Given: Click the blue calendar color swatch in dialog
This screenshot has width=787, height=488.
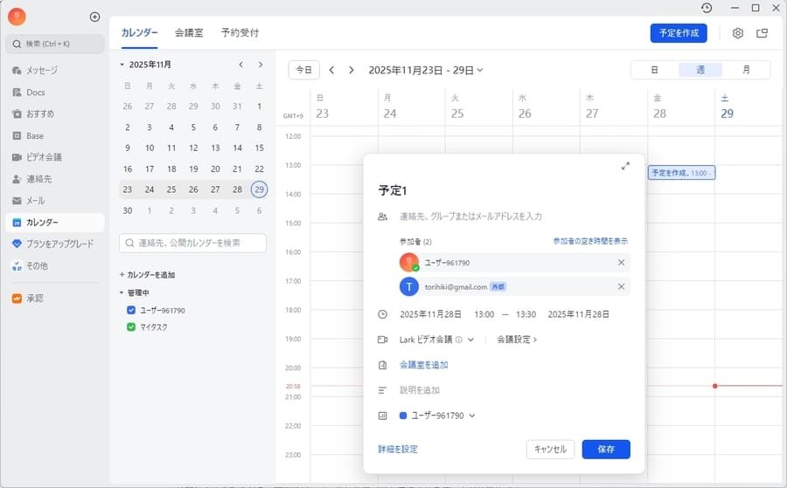Looking at the screenshot, I should (x=403, y=416).
